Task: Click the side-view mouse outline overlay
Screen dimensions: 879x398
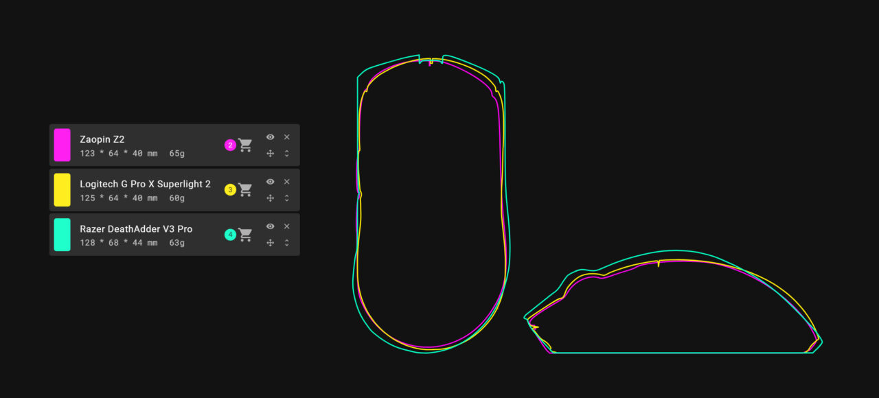Action: click(x=673, y=302)
